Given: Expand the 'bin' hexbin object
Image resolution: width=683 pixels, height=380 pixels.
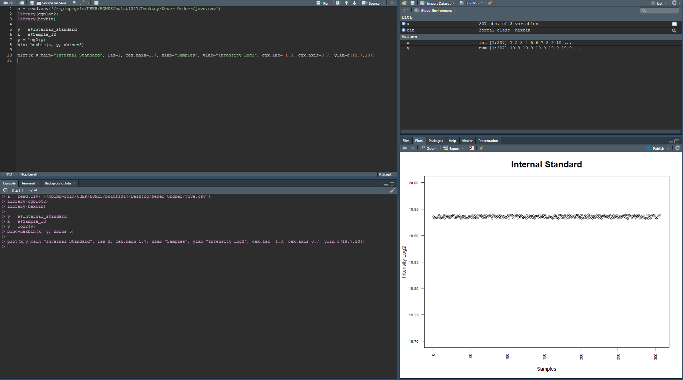Looking at the screenshot, I should (403, 30).
